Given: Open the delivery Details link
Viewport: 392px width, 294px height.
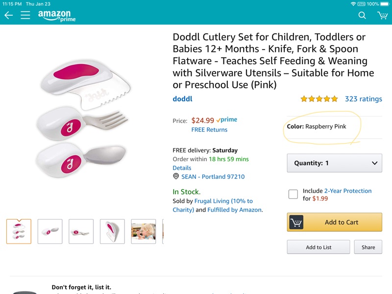Looking at the screenshot, I should (182, 168).
